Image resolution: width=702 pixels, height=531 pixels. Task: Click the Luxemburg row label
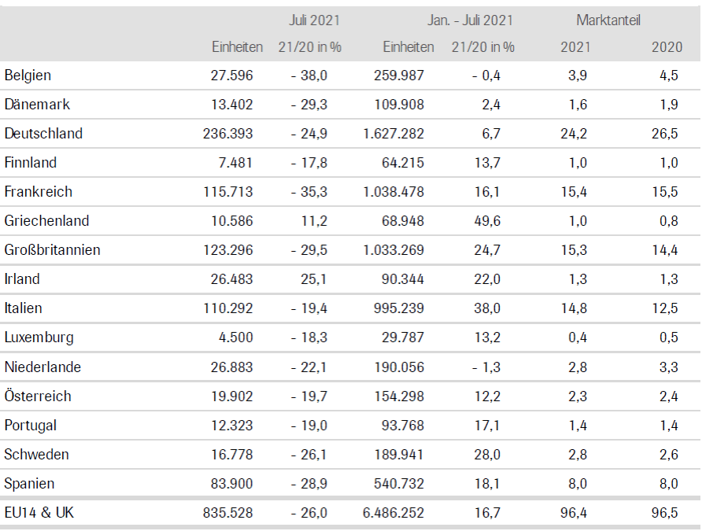39,337
